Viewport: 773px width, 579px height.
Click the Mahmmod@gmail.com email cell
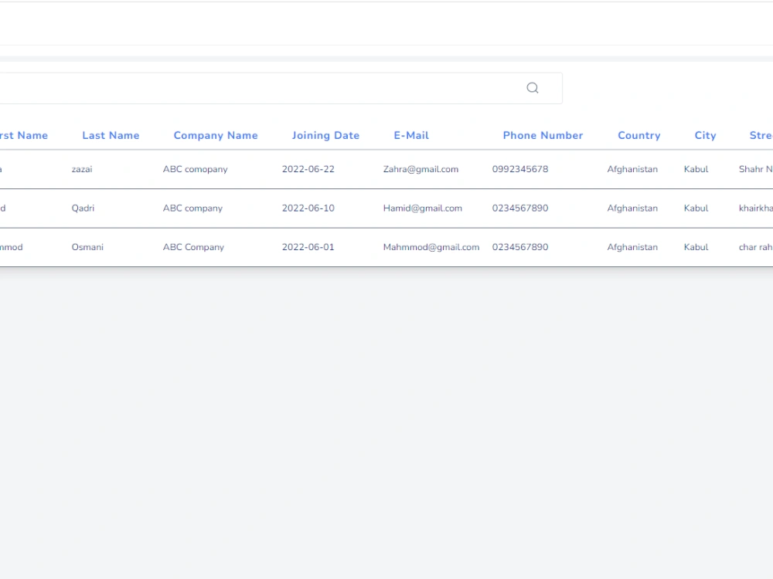431,247
